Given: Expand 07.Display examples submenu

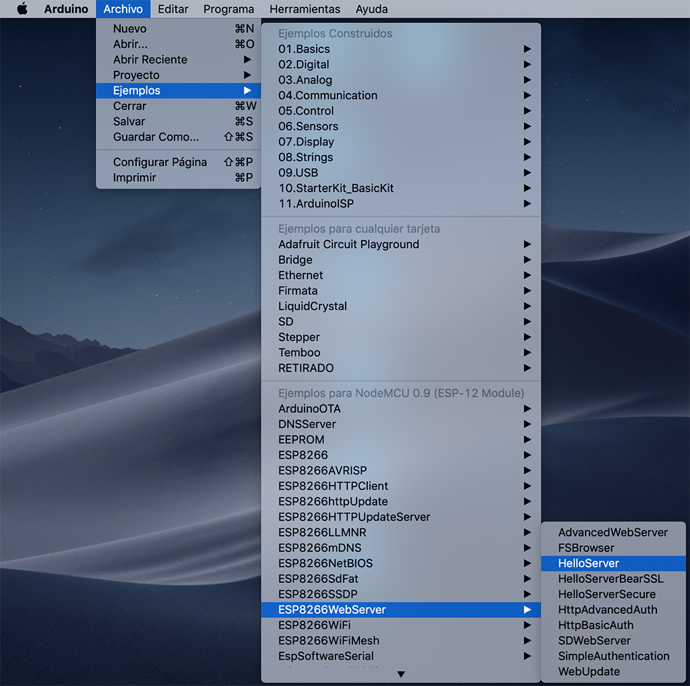Looking at the screenshot, I should tap(401, 142).
